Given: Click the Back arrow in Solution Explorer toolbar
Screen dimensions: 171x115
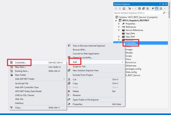Looking at the screenshot, I should pyautogui.click(x=116, y=9).
